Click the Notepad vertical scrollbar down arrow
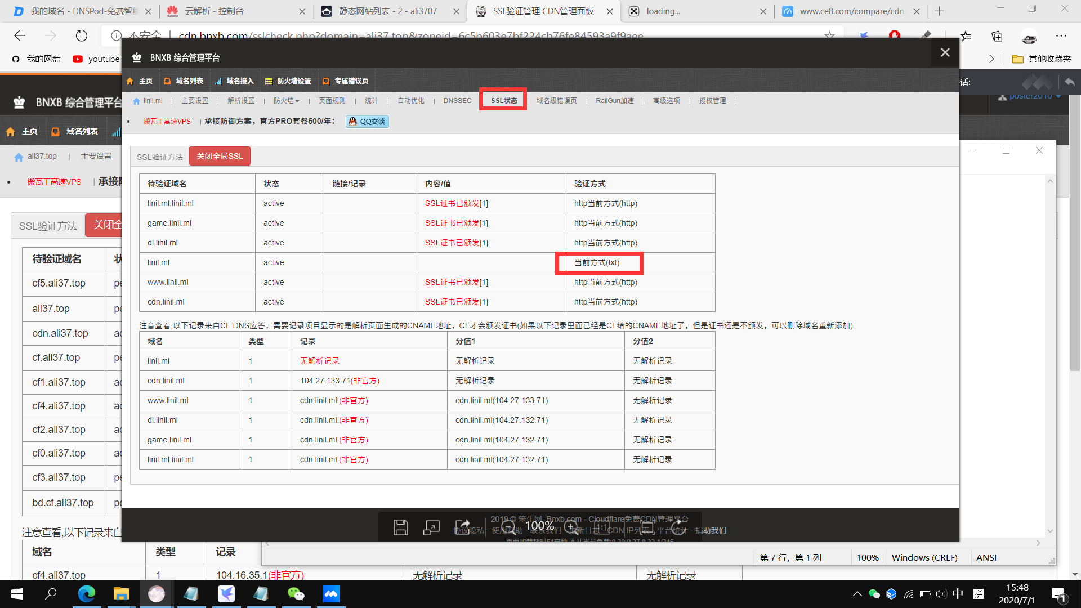Viewport: 1081px width, 608px height. [x=1050, y=531]
